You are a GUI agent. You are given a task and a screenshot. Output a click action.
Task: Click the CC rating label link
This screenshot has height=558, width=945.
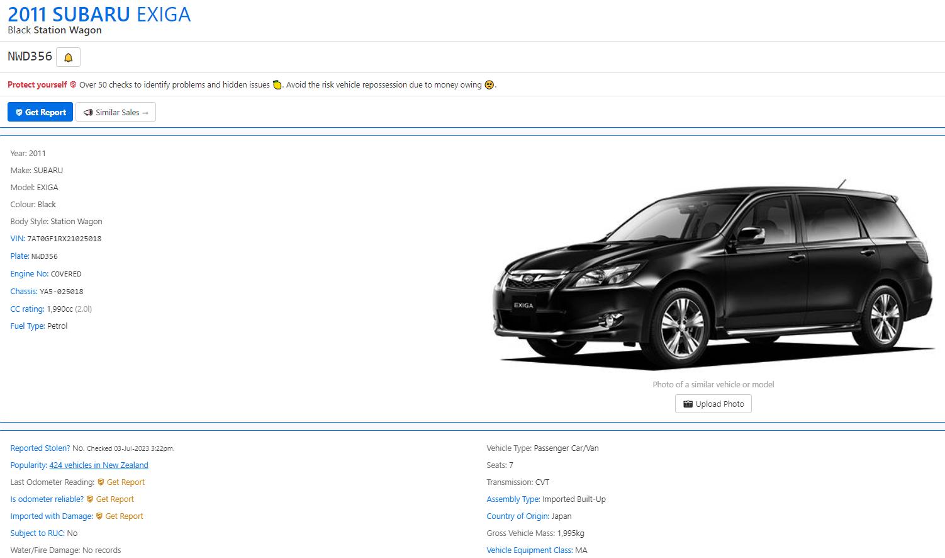[x=27, y=309]
